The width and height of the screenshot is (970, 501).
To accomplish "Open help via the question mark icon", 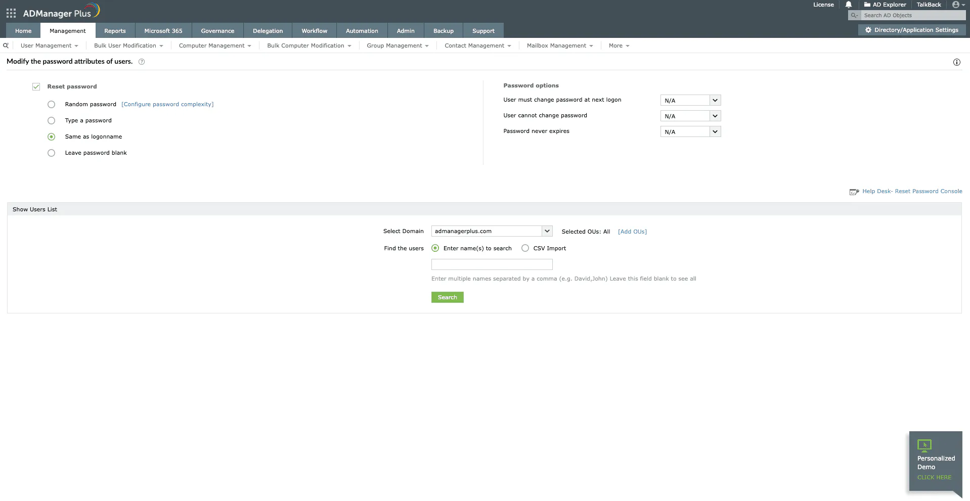I will (x=141, y=62).
